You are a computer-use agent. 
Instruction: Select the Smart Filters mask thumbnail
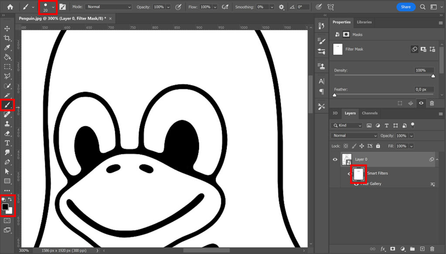(x=358, y=174)
